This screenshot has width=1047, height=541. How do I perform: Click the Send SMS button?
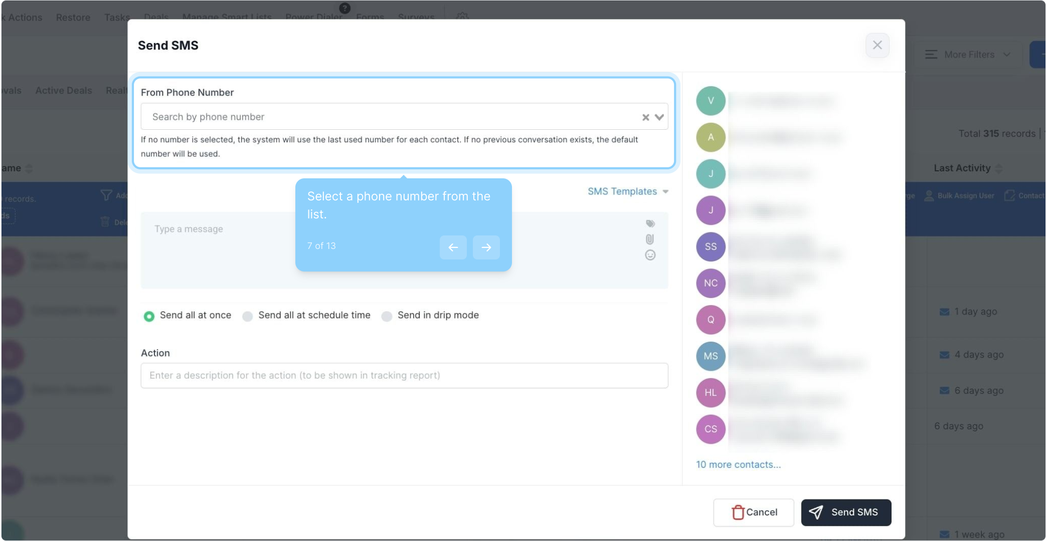click(x=845, y=512)
